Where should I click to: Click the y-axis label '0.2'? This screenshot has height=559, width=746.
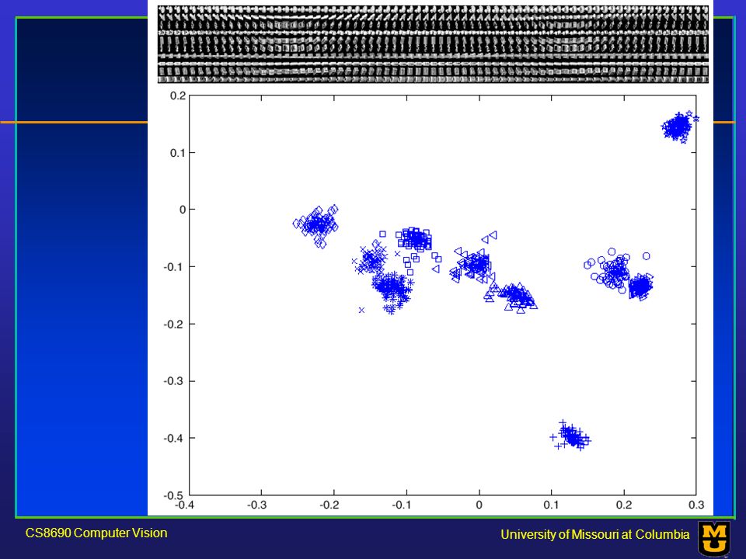click(178, 95)
